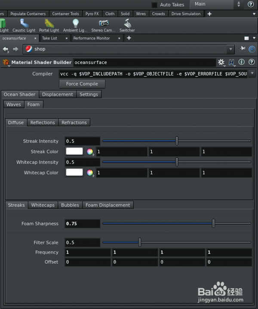Click the Filter Scale value field
The height and width of the screenshot is (309, 258).
pos(82,242)
